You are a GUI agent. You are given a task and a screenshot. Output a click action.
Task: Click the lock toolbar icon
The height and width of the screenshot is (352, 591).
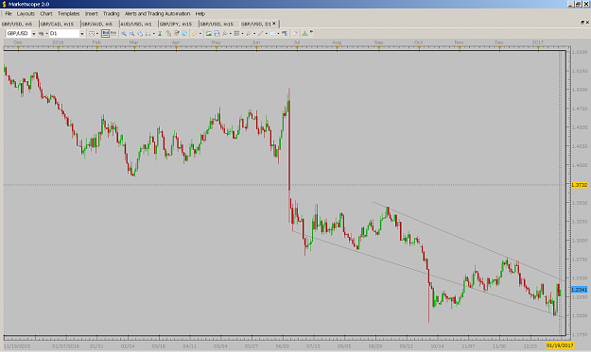pos(168,33)
